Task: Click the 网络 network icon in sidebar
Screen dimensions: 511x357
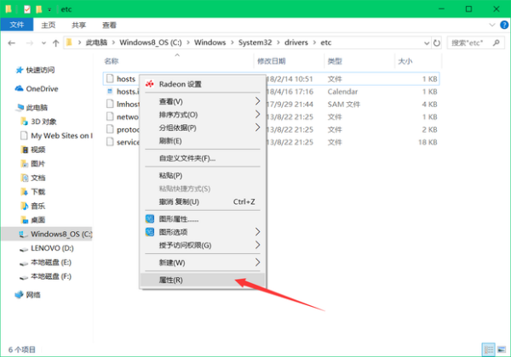Action: [x=19, y=294]
